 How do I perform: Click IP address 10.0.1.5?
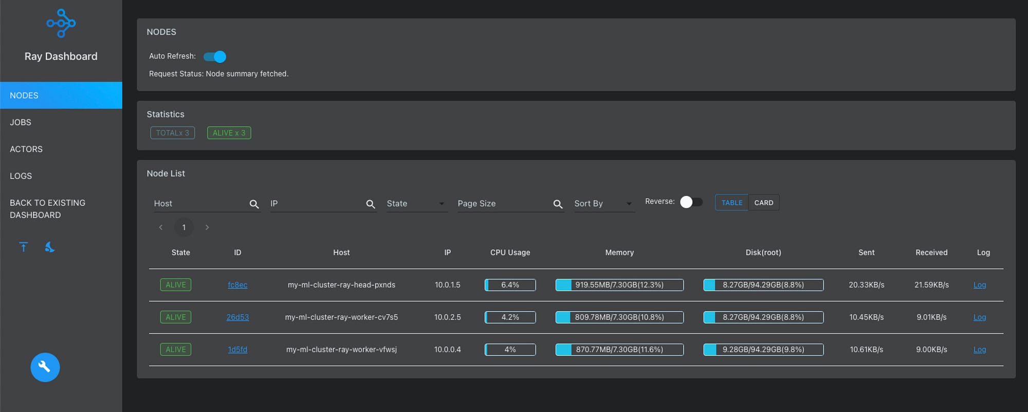[x=448, y=285]
